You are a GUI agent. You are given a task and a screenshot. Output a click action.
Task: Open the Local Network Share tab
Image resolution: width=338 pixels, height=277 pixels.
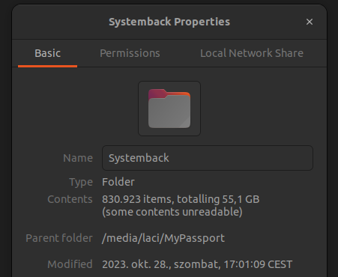(x=252, y=53)
